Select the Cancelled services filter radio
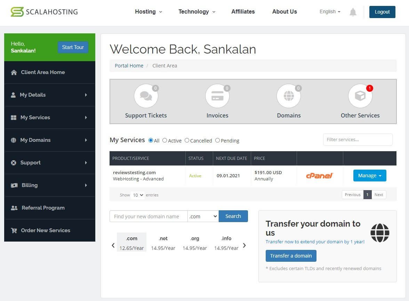The image size is (409, 301). coord(187,140)
